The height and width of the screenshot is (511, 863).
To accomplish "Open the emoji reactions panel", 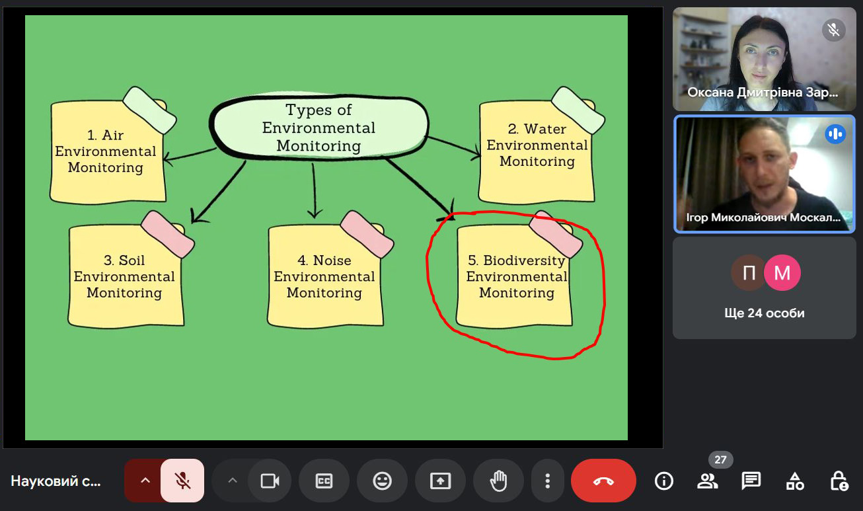I will pyautogui.click(x=382, y=481).
